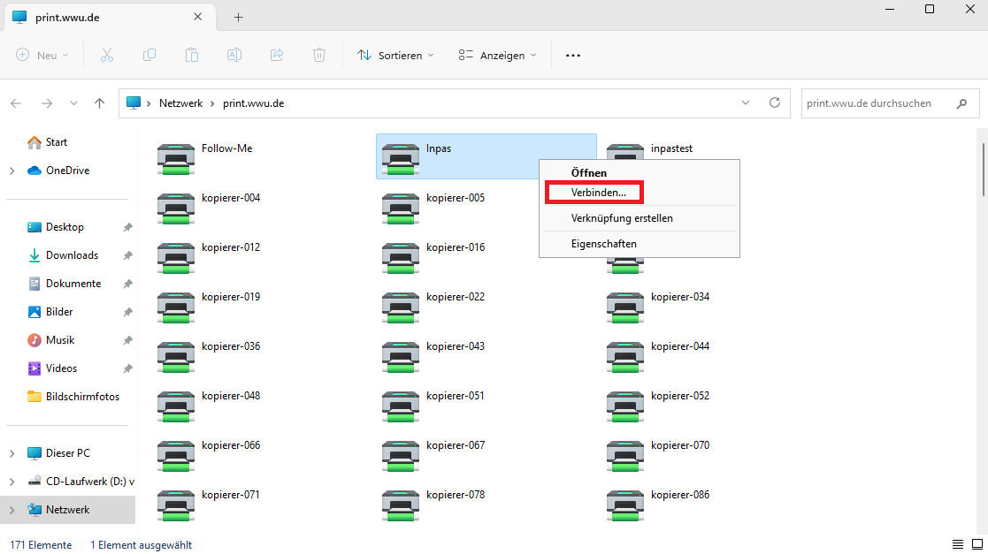988x554 pixels.
Task: Open address bar history dropdown chevron
Action: (746, 102)
